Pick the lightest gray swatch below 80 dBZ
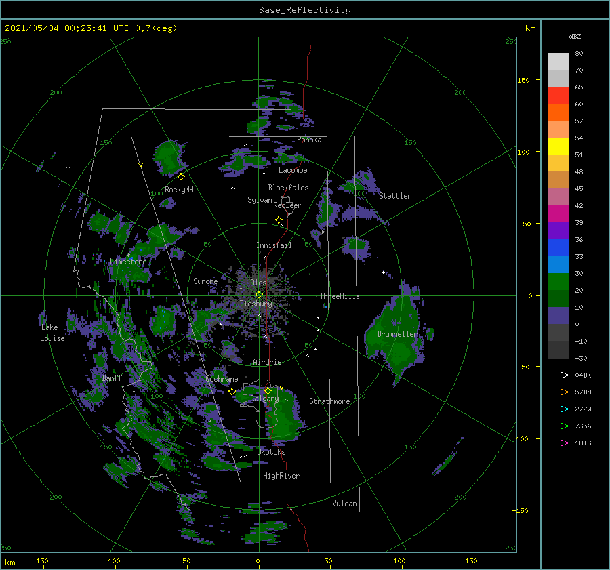 click(558, 61)
